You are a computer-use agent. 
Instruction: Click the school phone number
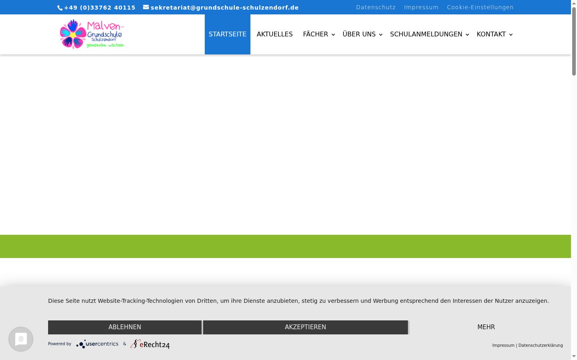(x=100, y=8)
